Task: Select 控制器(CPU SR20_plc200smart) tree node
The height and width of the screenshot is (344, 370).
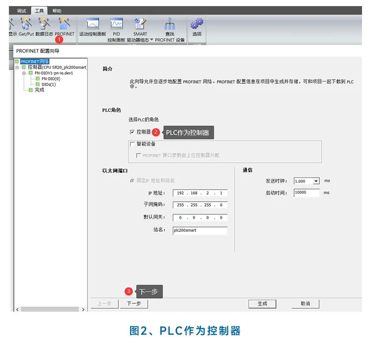Action: pos(57,67)
